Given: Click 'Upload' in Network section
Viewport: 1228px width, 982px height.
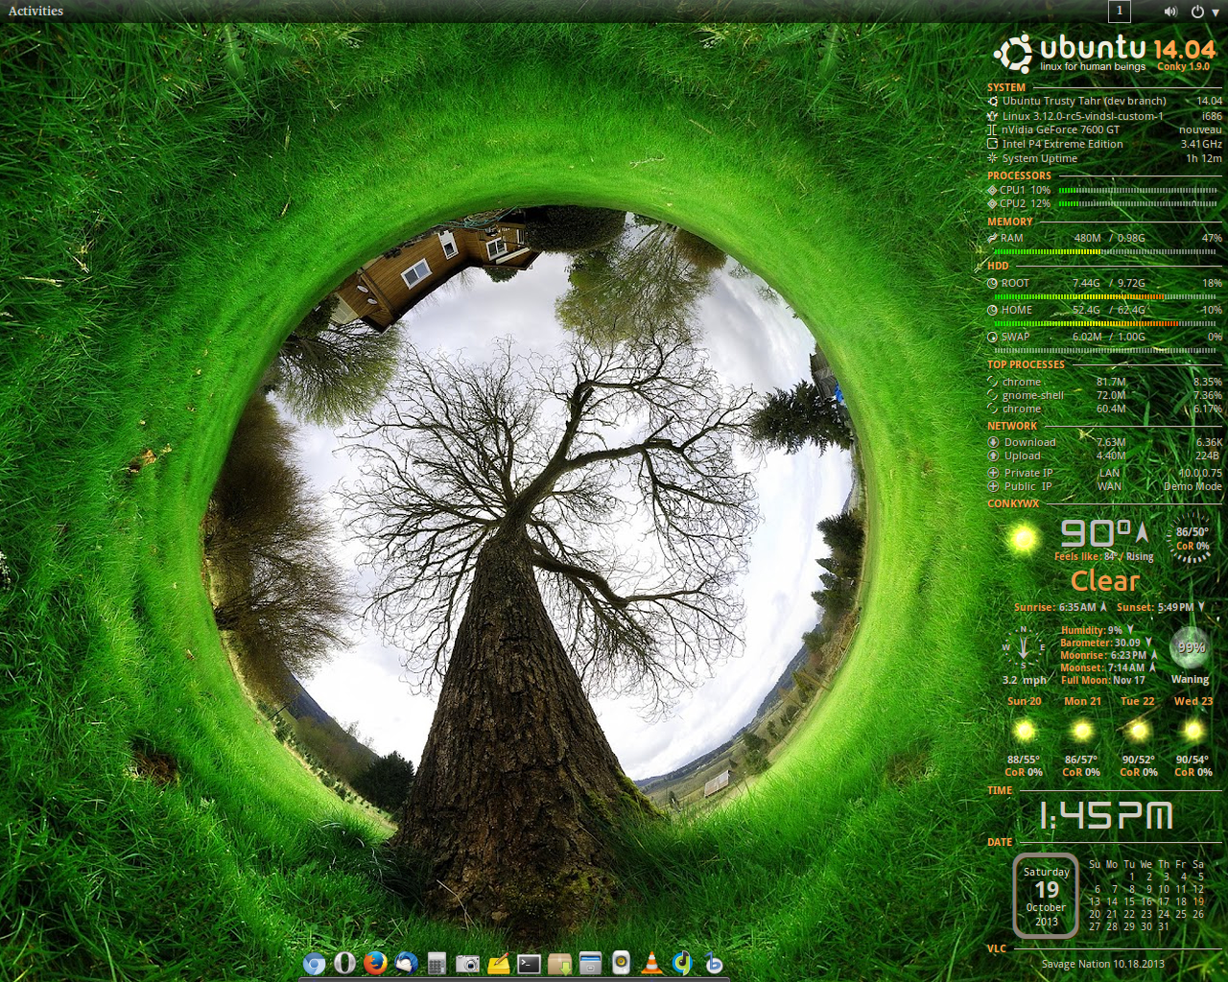Looking at the screenshot, I should (x=1023, y=456).
